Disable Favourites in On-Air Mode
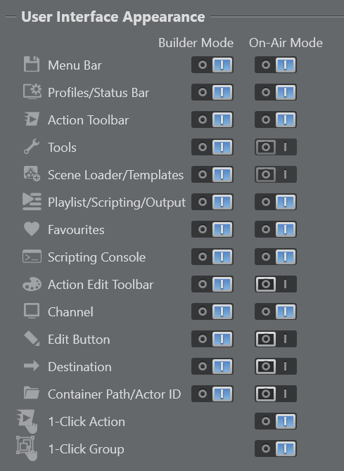Image resolution: width=344 pixels, height=471 pixels. [276, 229]
